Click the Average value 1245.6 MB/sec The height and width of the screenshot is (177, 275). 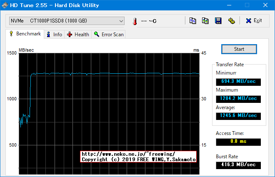[238, 116]
